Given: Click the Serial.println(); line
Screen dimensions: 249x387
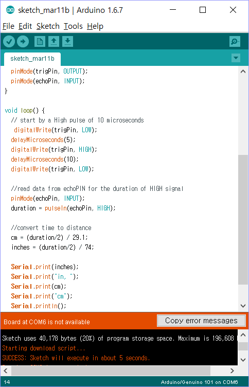Looking at the screenshot, I should [39, 306].
